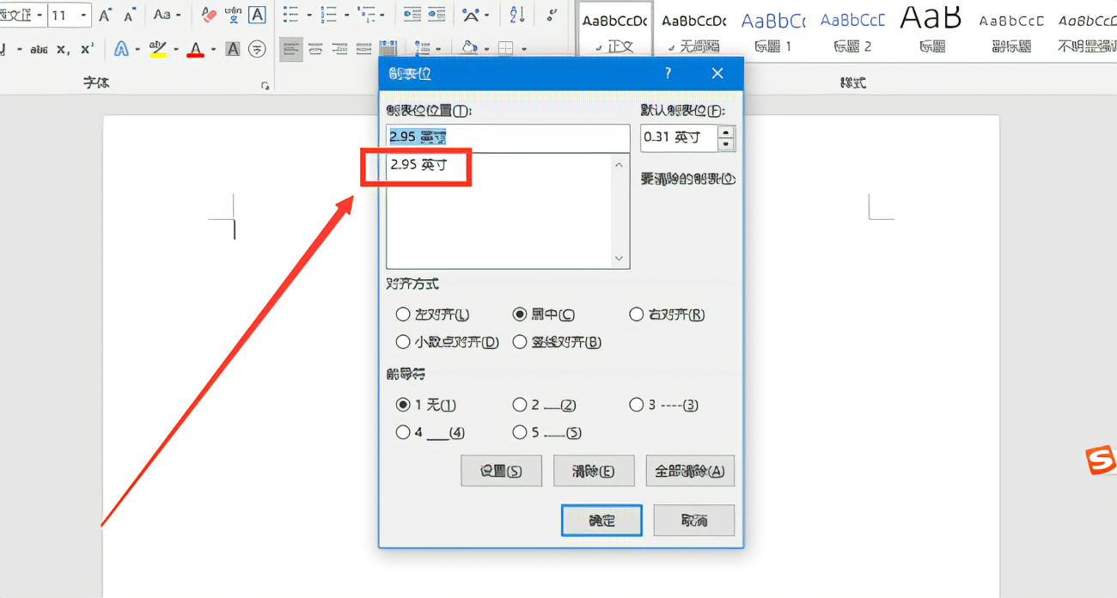Select 2.95 inch tab stop in list

[x=418, y=165]
